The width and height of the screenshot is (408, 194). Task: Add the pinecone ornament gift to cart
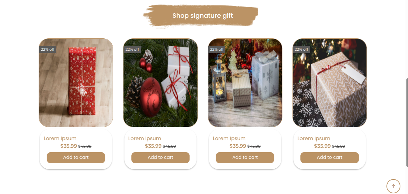[160, 158]
